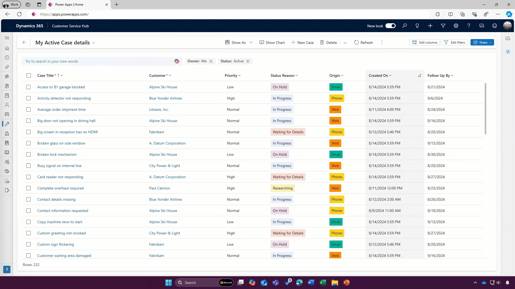This screenshot has width=515, height=289.
Task: Switch to Power Apps Home browser tab
Action: pos(78,5)
